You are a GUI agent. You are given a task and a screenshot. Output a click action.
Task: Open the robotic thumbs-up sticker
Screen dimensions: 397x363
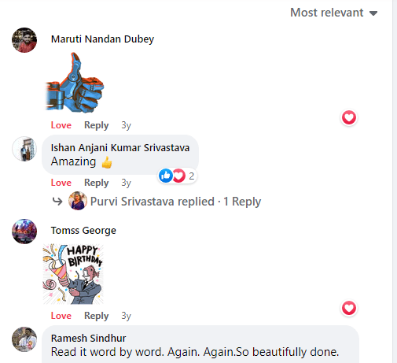click(x=75, y=83)
